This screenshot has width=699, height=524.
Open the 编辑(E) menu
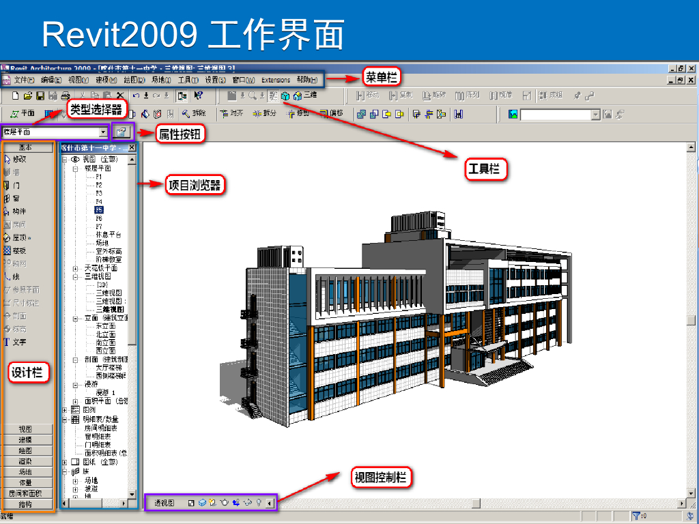coord(51,80)
